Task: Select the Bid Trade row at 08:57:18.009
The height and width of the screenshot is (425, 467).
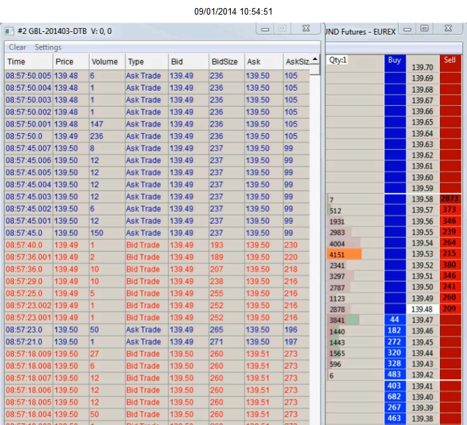Action: click(157, 354)
